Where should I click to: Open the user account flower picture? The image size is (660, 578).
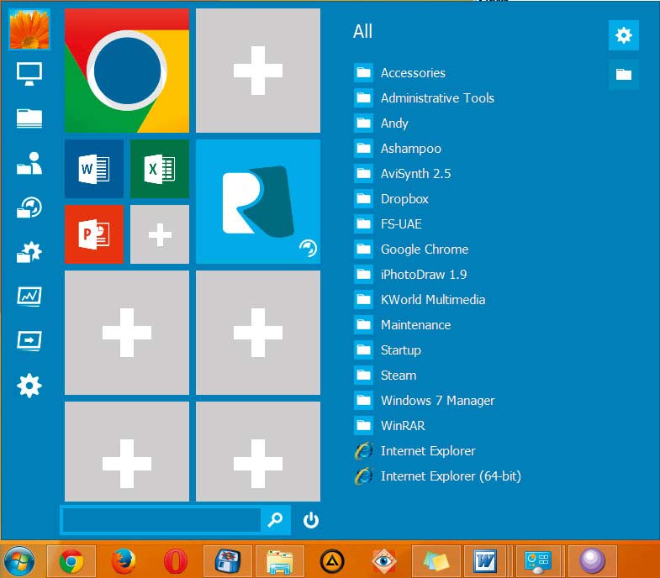tap(29, 29)
